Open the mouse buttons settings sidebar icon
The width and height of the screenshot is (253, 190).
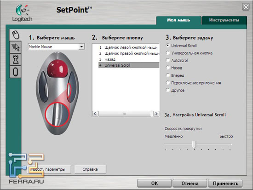click(16, 35)
